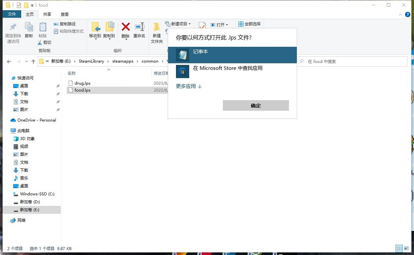Open the 文件 menu

12,14
